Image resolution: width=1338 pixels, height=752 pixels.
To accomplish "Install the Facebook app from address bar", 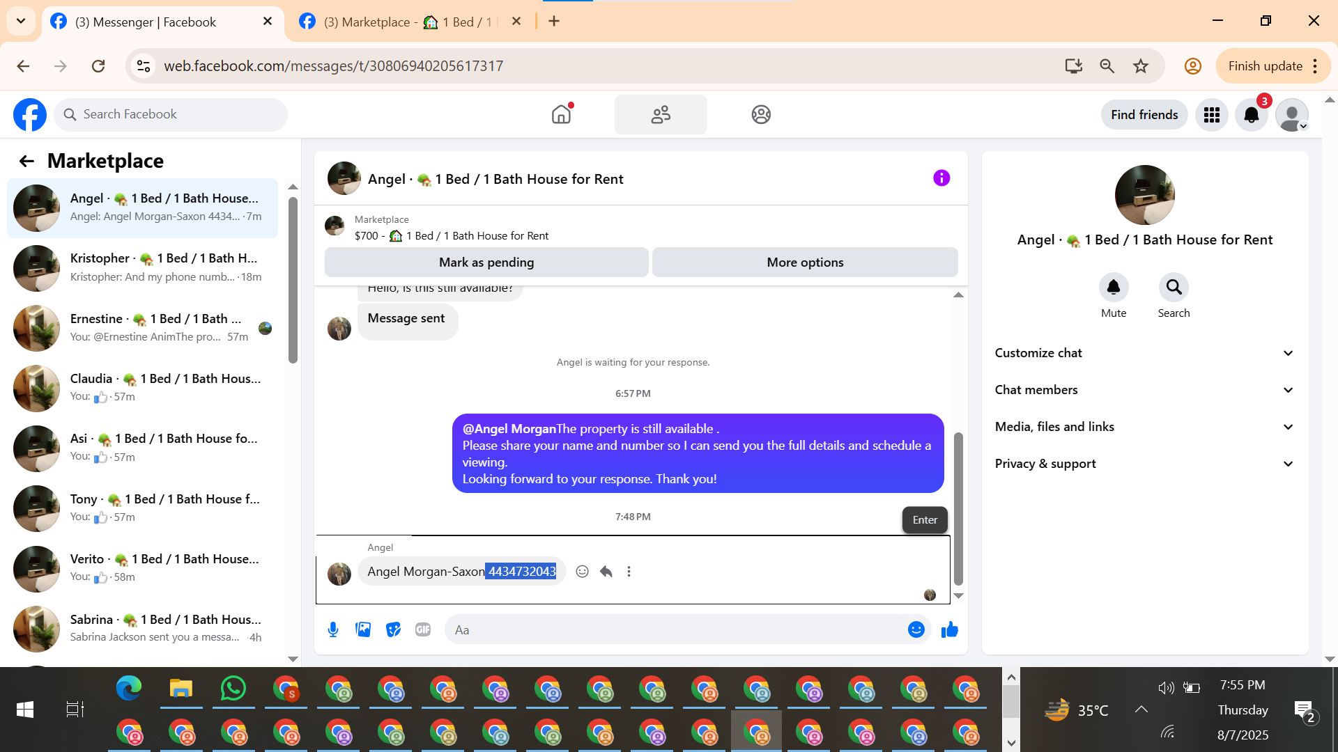I will [x=1073, y=66].
